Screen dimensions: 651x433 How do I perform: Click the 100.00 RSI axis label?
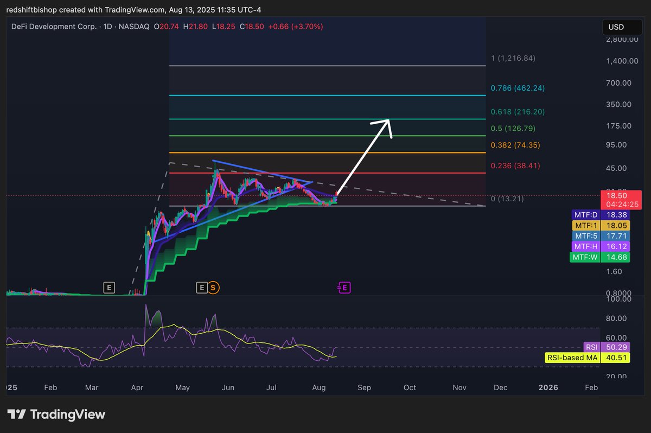pyautogui.click(x=619, y=299)
